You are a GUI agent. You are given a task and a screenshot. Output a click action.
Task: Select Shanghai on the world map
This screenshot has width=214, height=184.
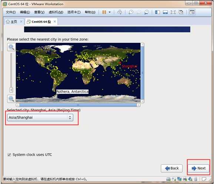(120, 63)
